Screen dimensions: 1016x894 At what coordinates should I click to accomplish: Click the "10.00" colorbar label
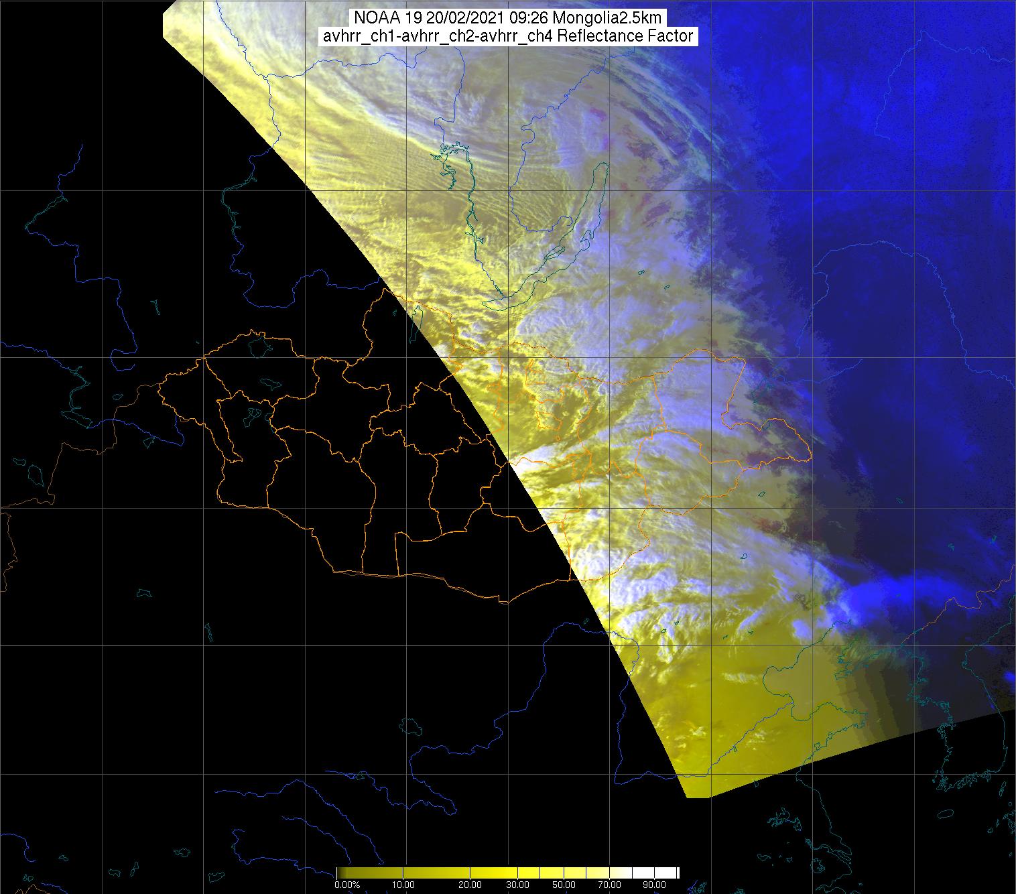tap(403, 885)
